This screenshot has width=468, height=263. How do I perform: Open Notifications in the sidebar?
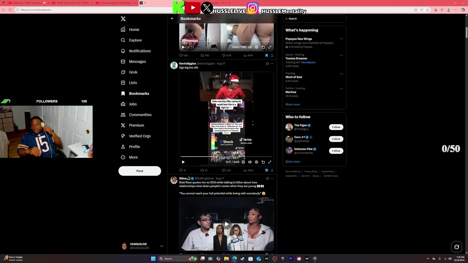click(136, 51)
